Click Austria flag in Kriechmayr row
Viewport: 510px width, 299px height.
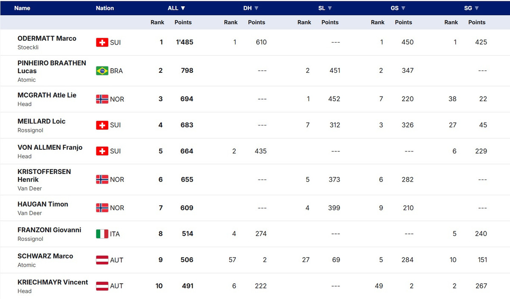click(x=102, y=286)
